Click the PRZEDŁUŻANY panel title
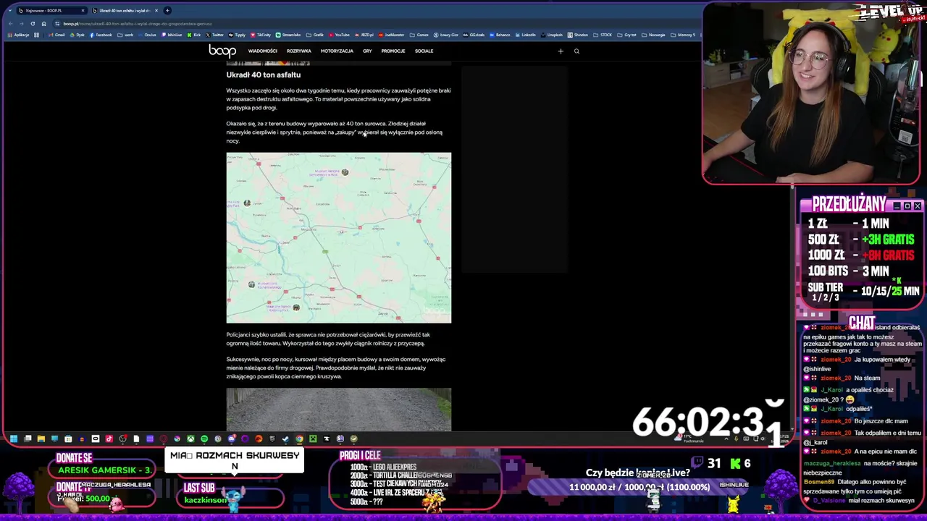The height and width of the screenshot is (521, 927). 849,204
